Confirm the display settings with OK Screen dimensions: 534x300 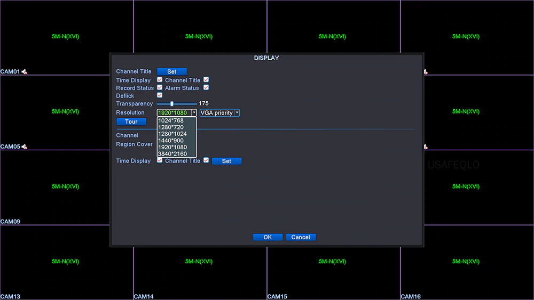pos(268,237)
